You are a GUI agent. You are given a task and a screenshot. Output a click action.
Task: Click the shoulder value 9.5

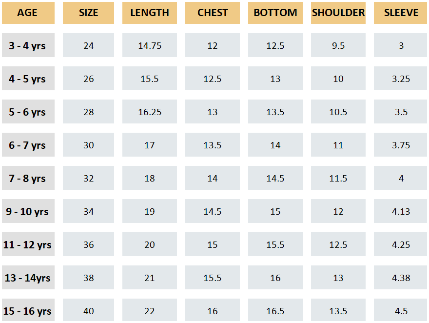pyautogui.click(x=338, y=46)
